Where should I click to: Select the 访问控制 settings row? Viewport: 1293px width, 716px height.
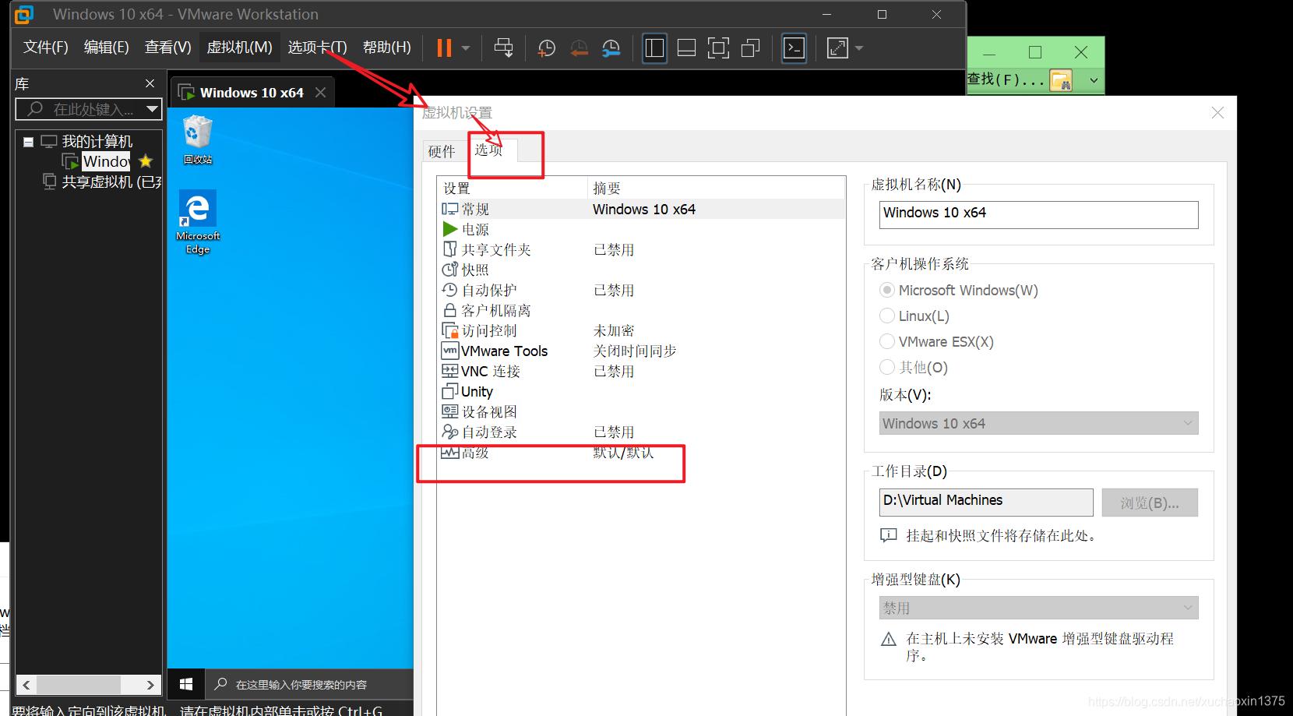(640, 330)
